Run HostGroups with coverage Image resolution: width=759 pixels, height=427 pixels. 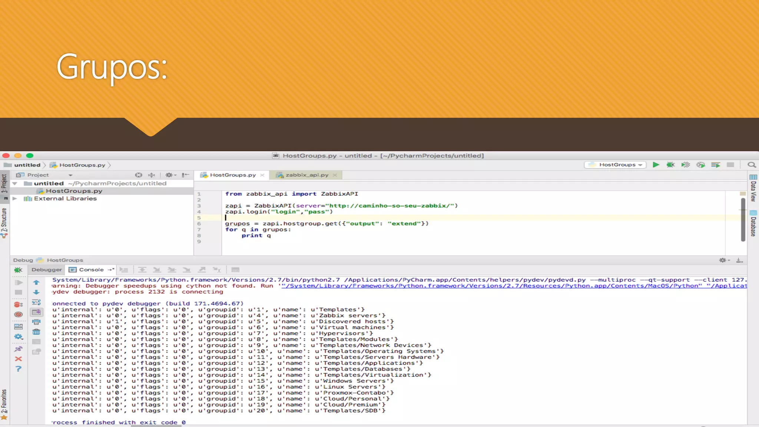[x=685, y=165]
